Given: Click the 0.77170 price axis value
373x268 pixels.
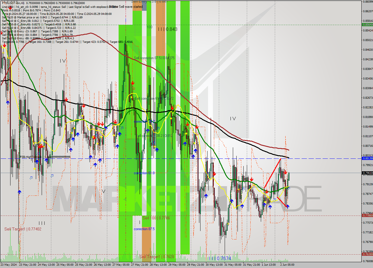Looking at the screenshot, I should click(368, 232).
